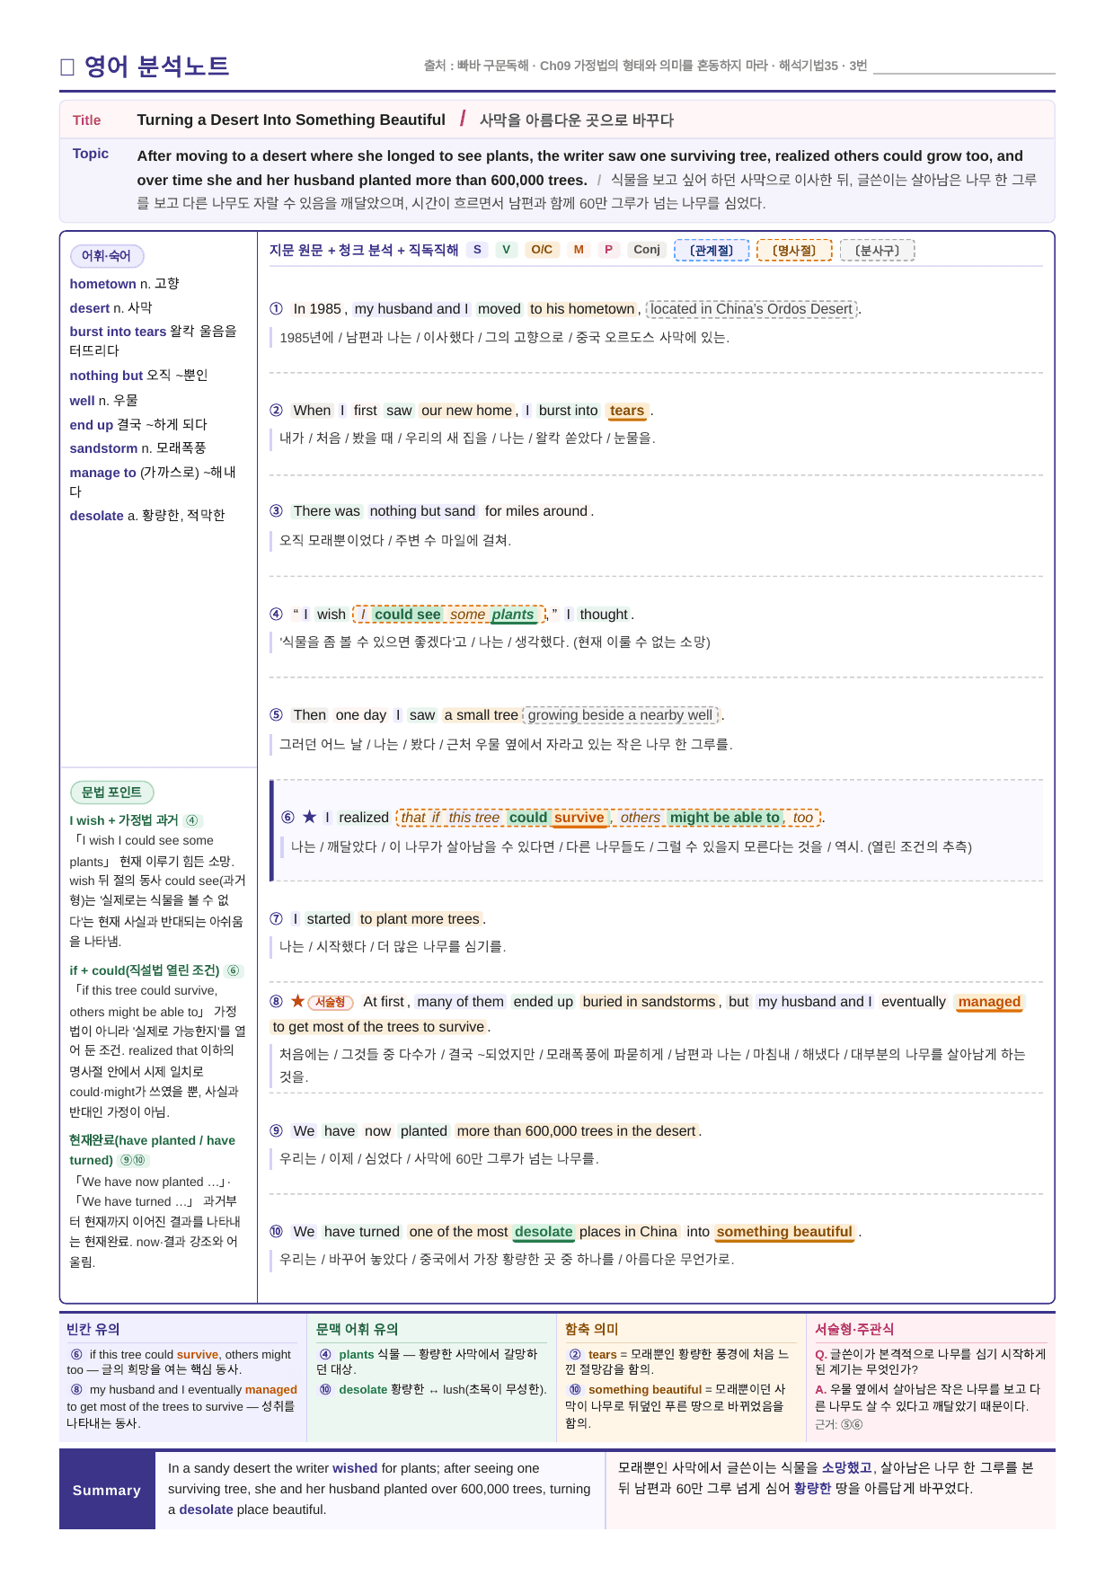
Task: Click bold '소망했고' in the Korean summary
Action: point(846,1467)
